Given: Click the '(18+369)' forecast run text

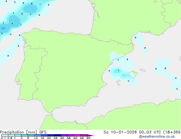Looking at the screenshot, I should point(172,132).
